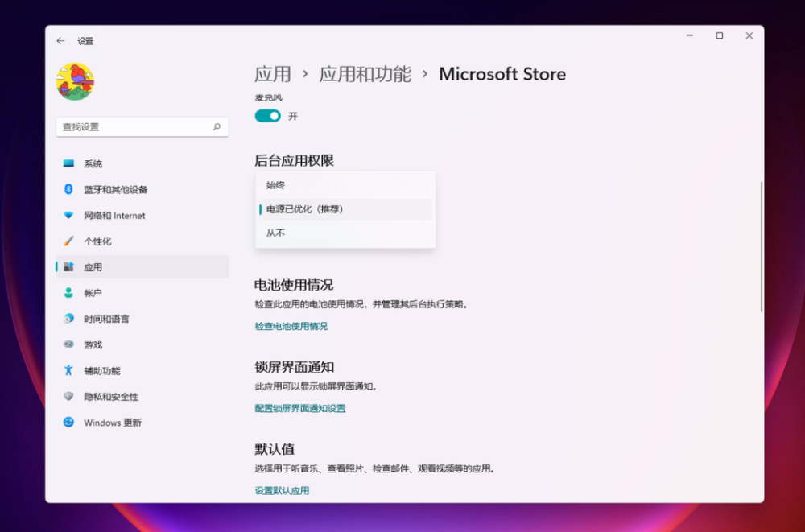Open Bluetooth settings via the 蓝牙 icon

pos(68,189)
